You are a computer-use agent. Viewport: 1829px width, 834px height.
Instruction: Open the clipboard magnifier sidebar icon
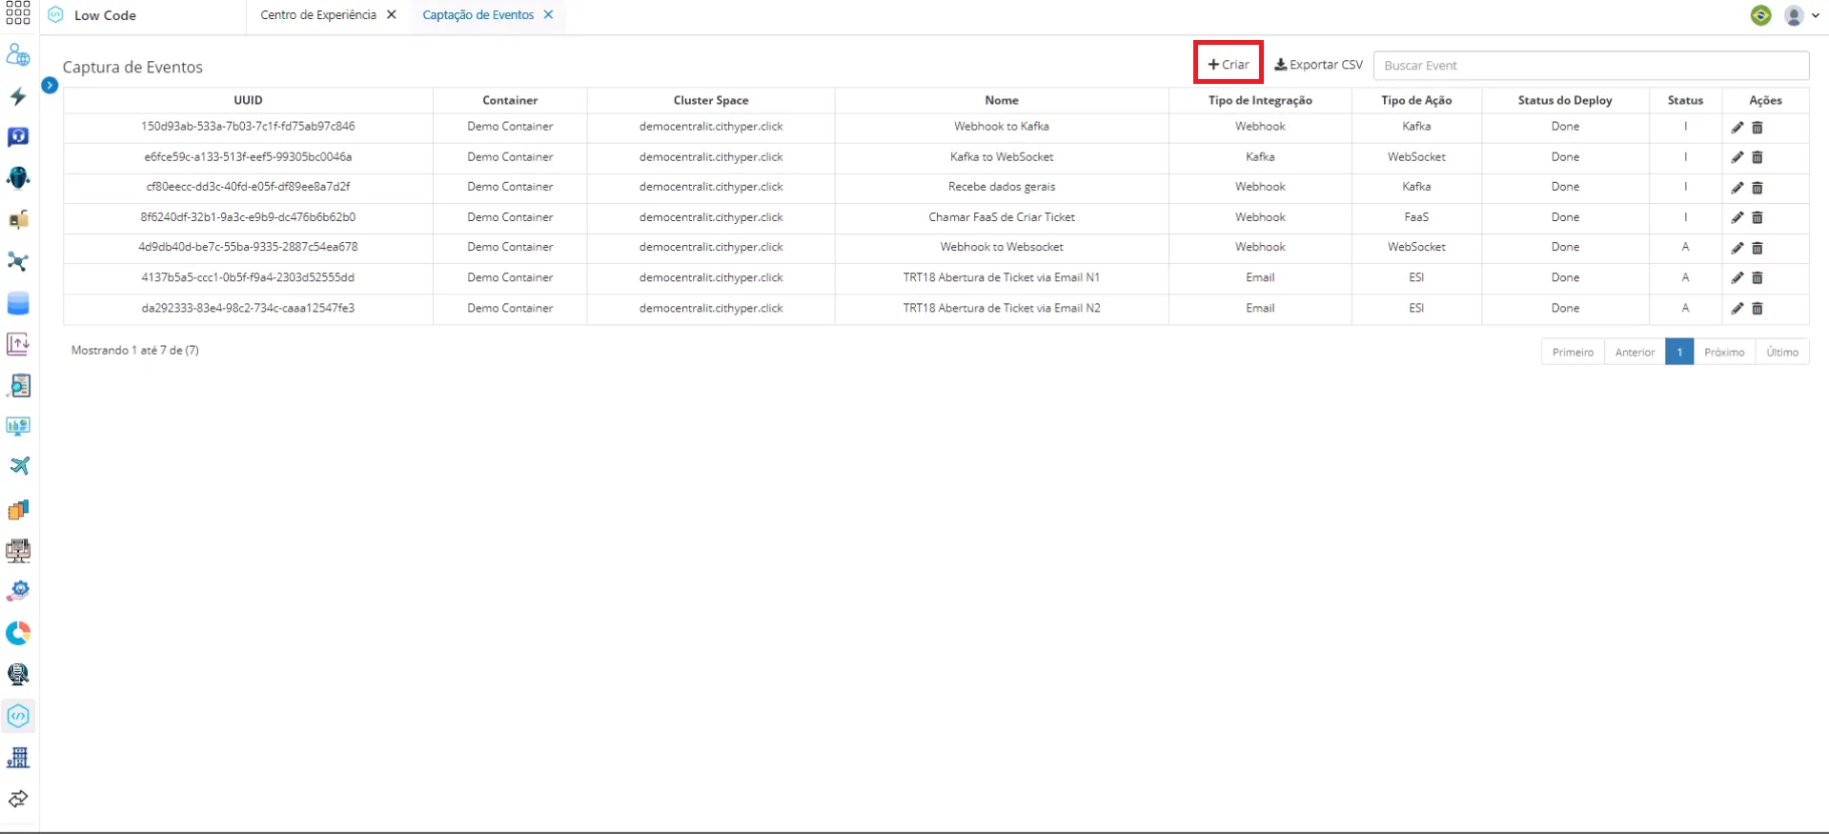pyautogui.click(x=18, y=385)
